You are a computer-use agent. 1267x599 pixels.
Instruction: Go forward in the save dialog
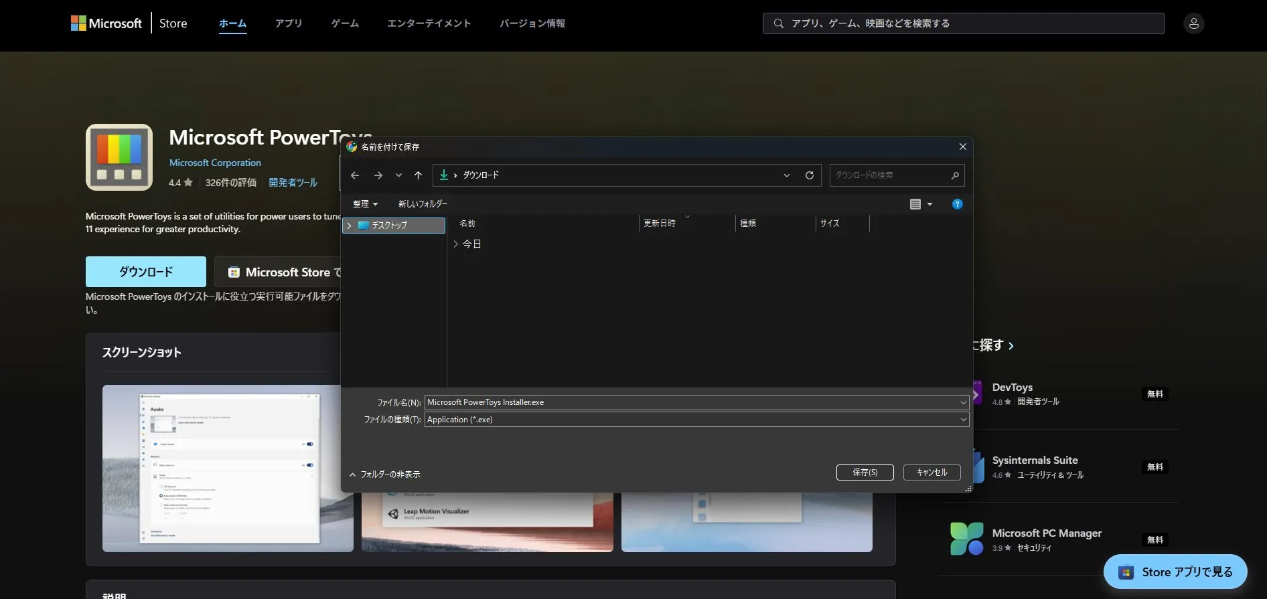[378, 175]
